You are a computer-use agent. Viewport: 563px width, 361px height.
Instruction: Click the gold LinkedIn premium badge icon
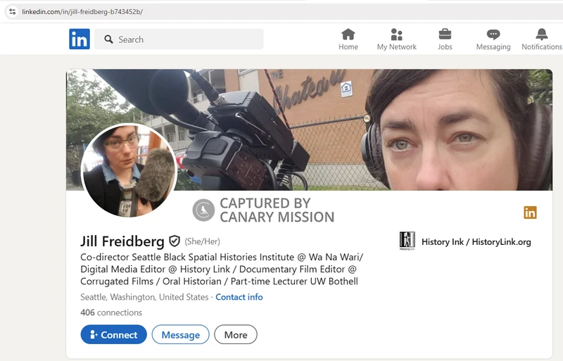(x=530, y=213)
